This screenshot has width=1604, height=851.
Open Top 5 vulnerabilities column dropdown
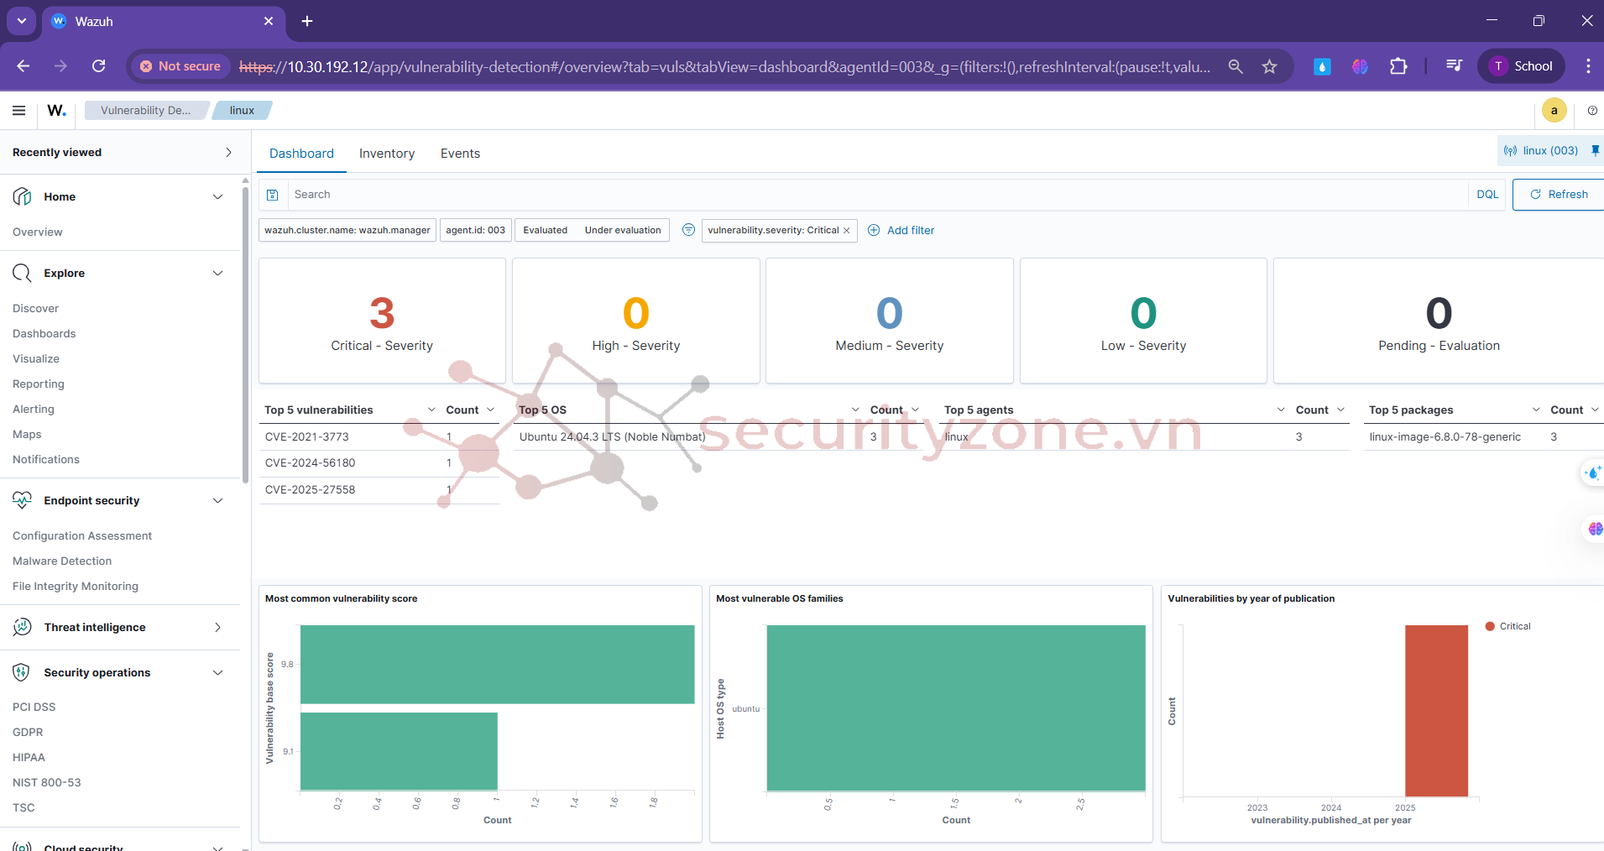click(x=431, y=410)
